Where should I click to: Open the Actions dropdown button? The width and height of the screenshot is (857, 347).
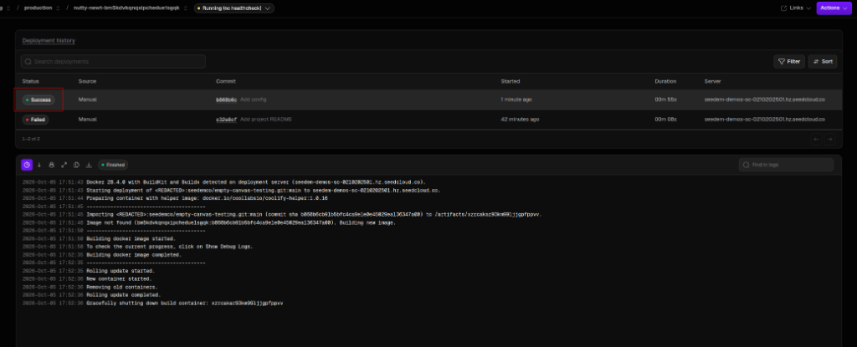[834, 8]
